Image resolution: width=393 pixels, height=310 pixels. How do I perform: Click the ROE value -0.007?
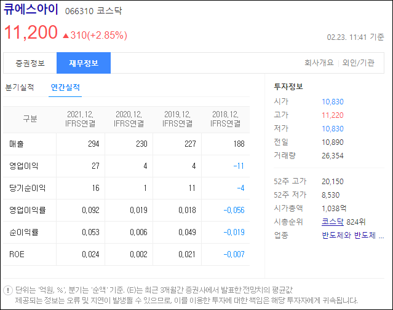[x=234, y=254]
